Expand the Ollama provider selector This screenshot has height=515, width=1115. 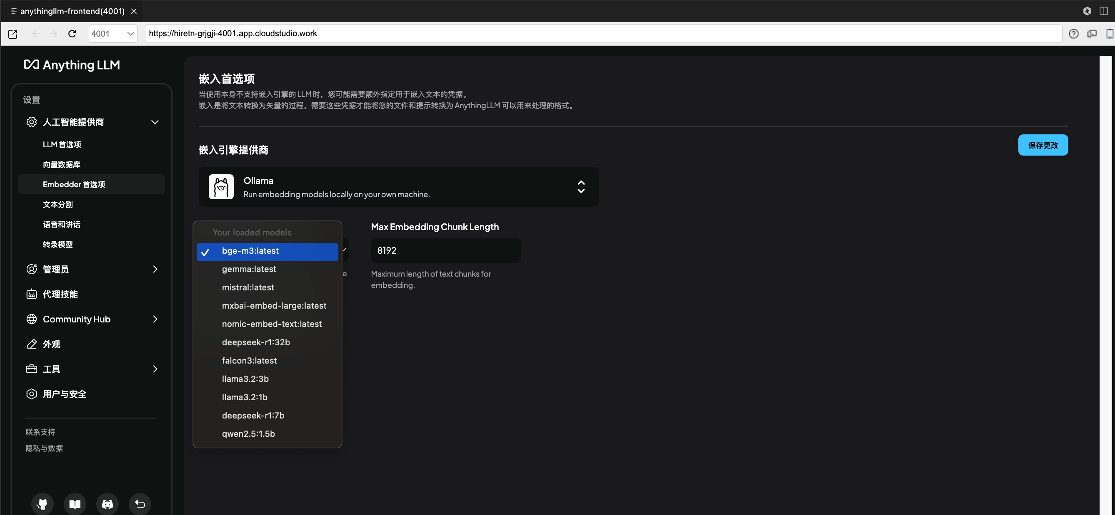[580, 187]
